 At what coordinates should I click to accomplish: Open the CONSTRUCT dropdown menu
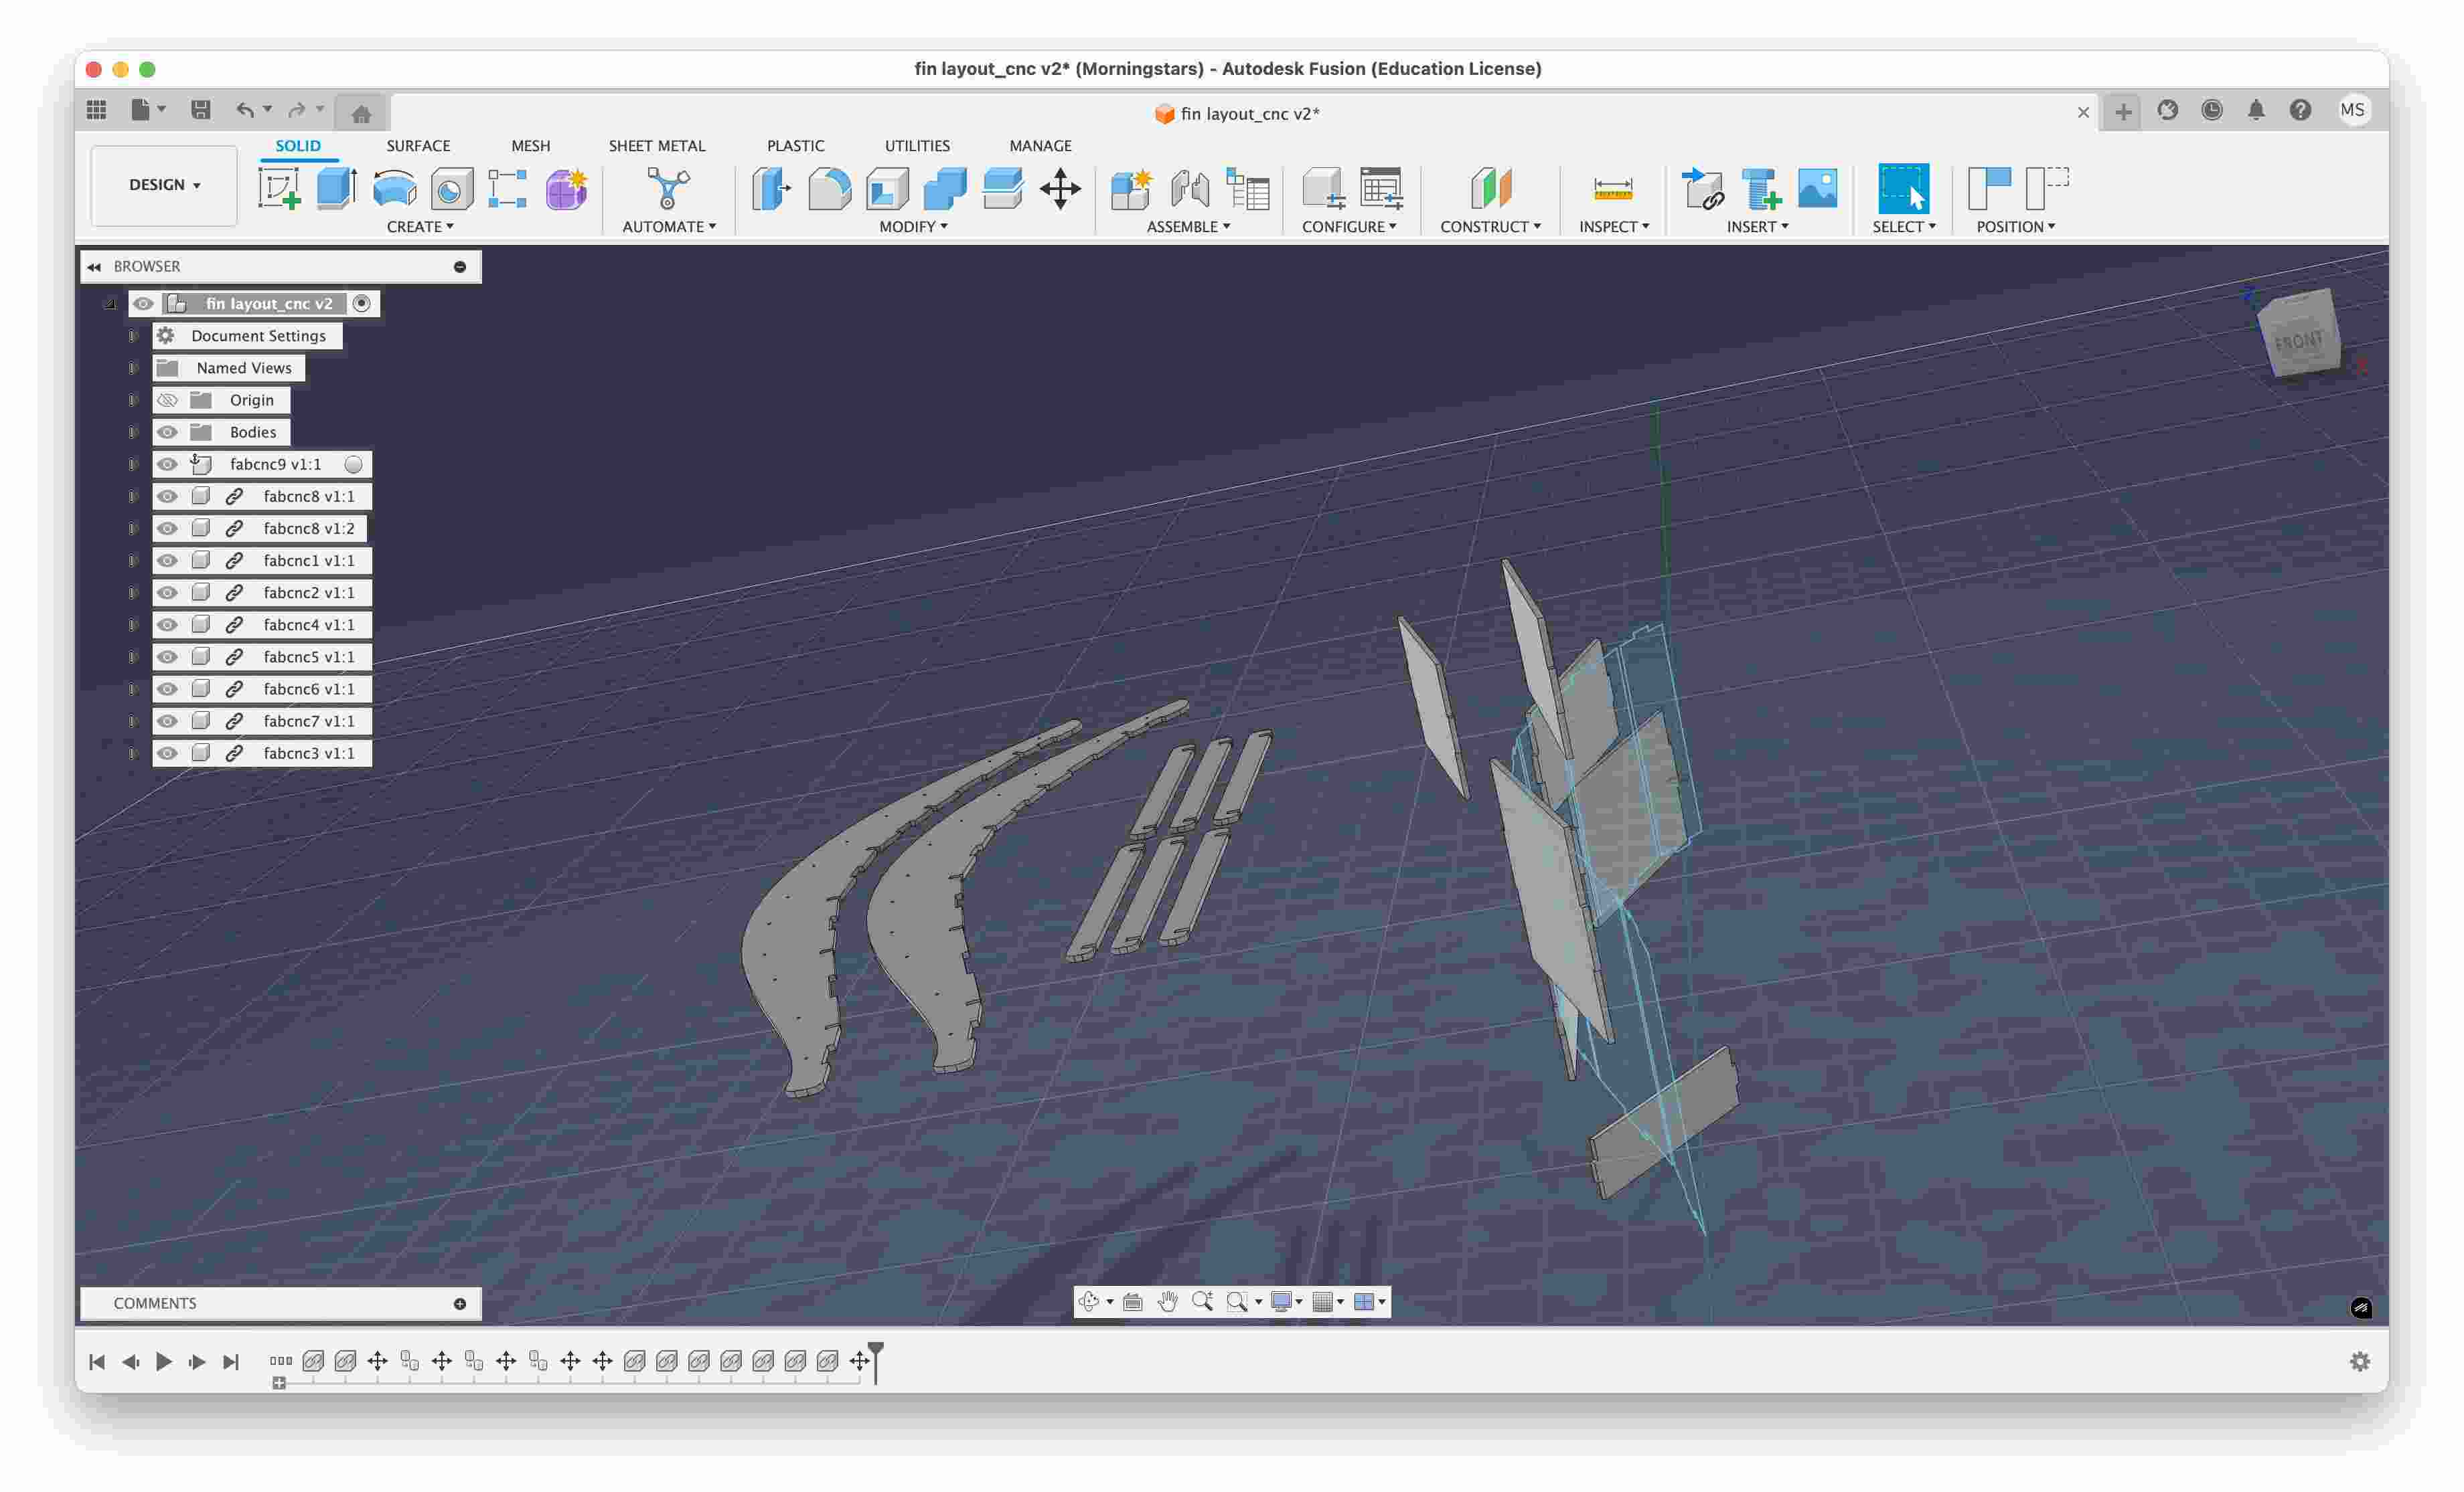coord(1490,227)
